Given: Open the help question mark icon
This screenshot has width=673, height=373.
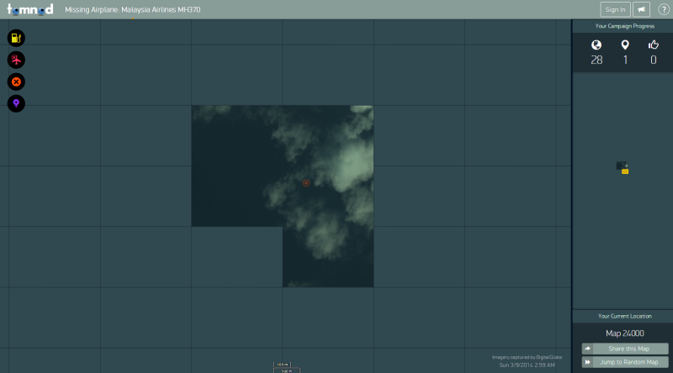Looking at the screenshot, I should [x=664, y=9].
